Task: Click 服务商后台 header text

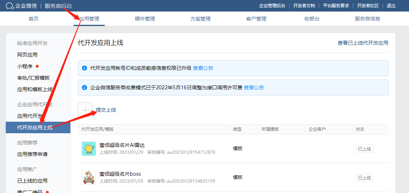Action: [58, 6]
